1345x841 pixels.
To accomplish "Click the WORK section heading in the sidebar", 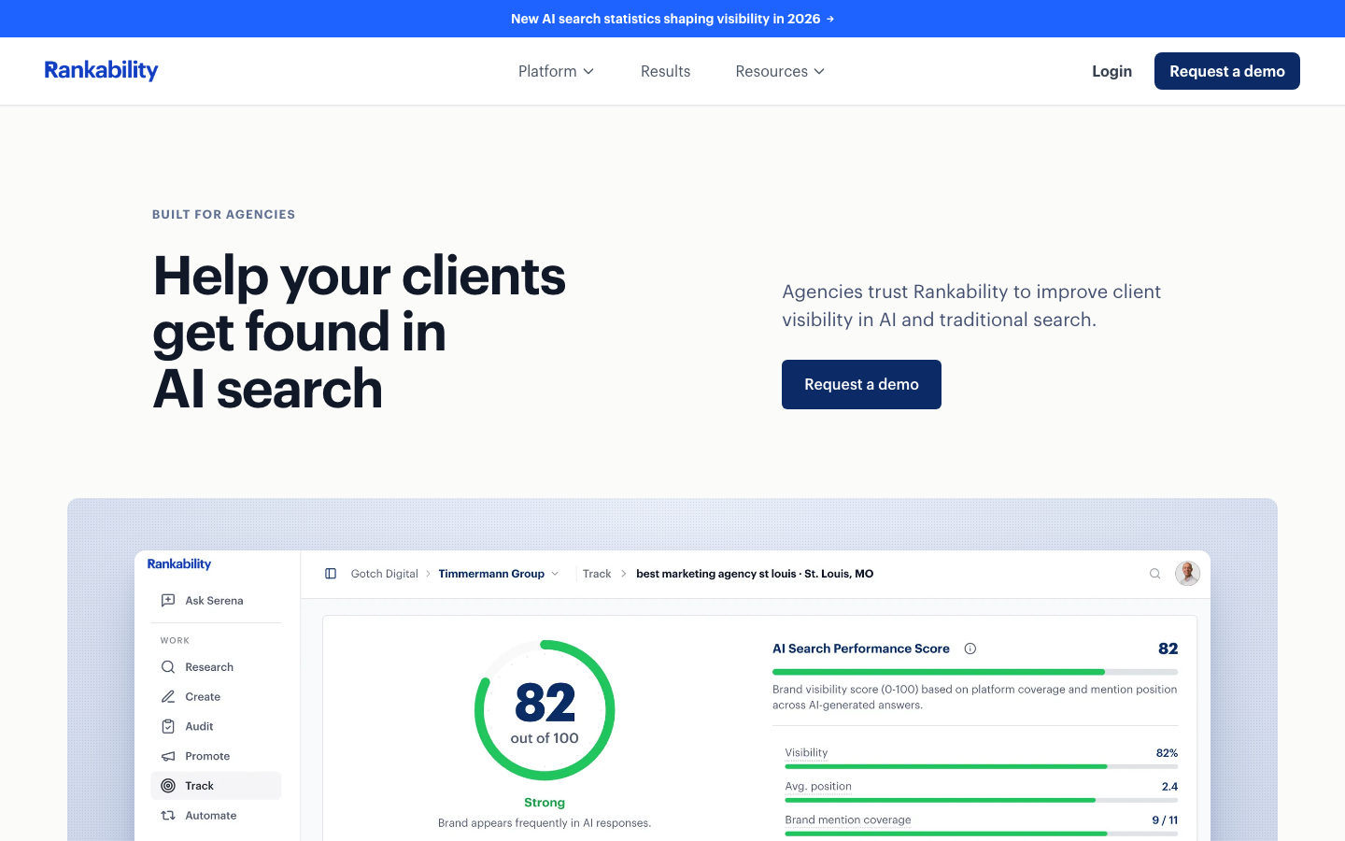I will 175,640.
